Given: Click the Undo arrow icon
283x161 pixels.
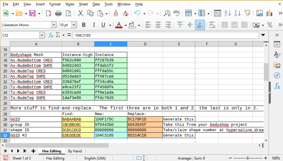Looking at the screenshot, I should pyautogui.click(x=137, y=13).
